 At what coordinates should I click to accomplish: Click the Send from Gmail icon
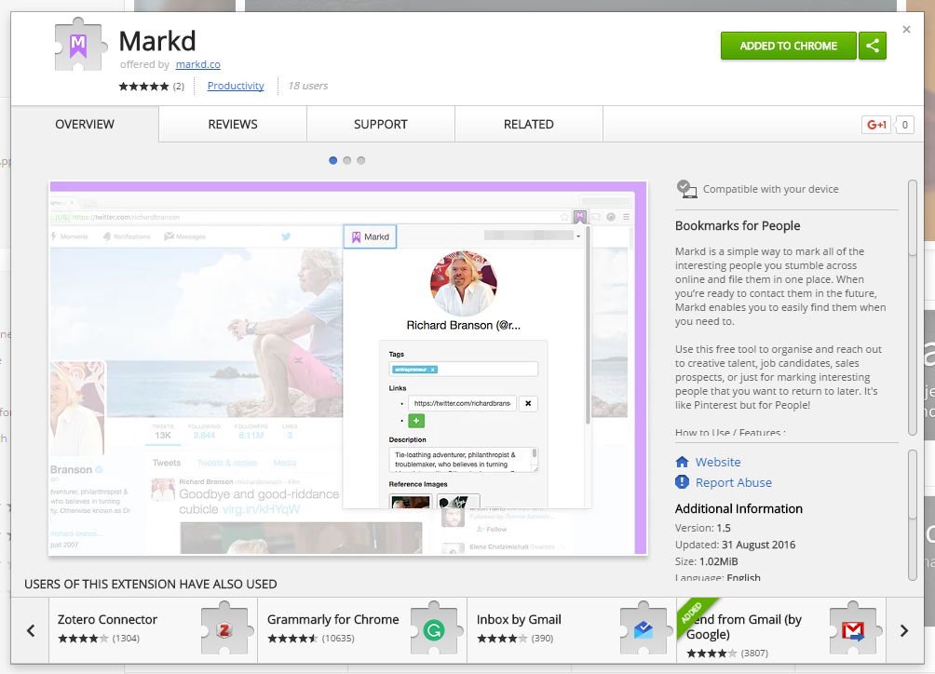coord(852,630)
